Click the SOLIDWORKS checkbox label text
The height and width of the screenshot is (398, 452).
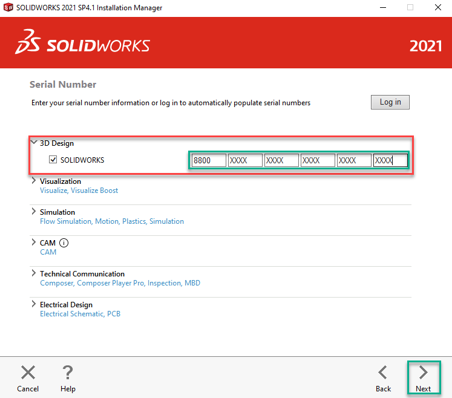[x=82, y=160]
